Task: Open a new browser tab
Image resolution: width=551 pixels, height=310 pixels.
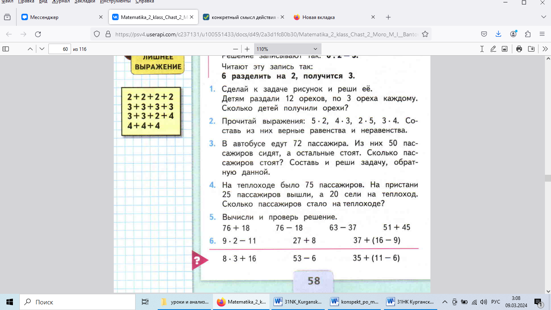Action: point(388,17)
